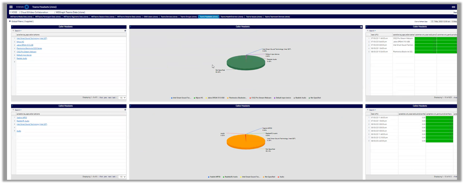Switch to MSTeams Participant Data (clone) tab
Screen dimensions: 464x184
(48, 17)
